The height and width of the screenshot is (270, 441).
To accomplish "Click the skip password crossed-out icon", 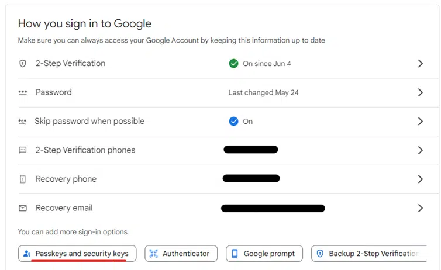I will [22, 122].
